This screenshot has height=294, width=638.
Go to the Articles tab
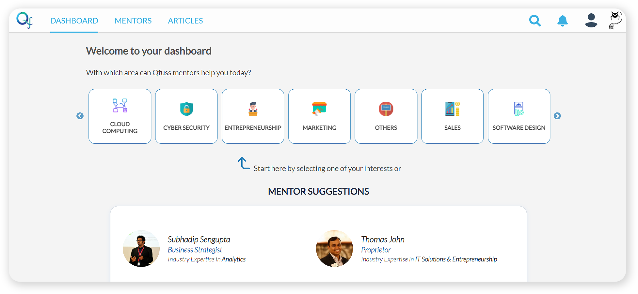coord(185,21)
